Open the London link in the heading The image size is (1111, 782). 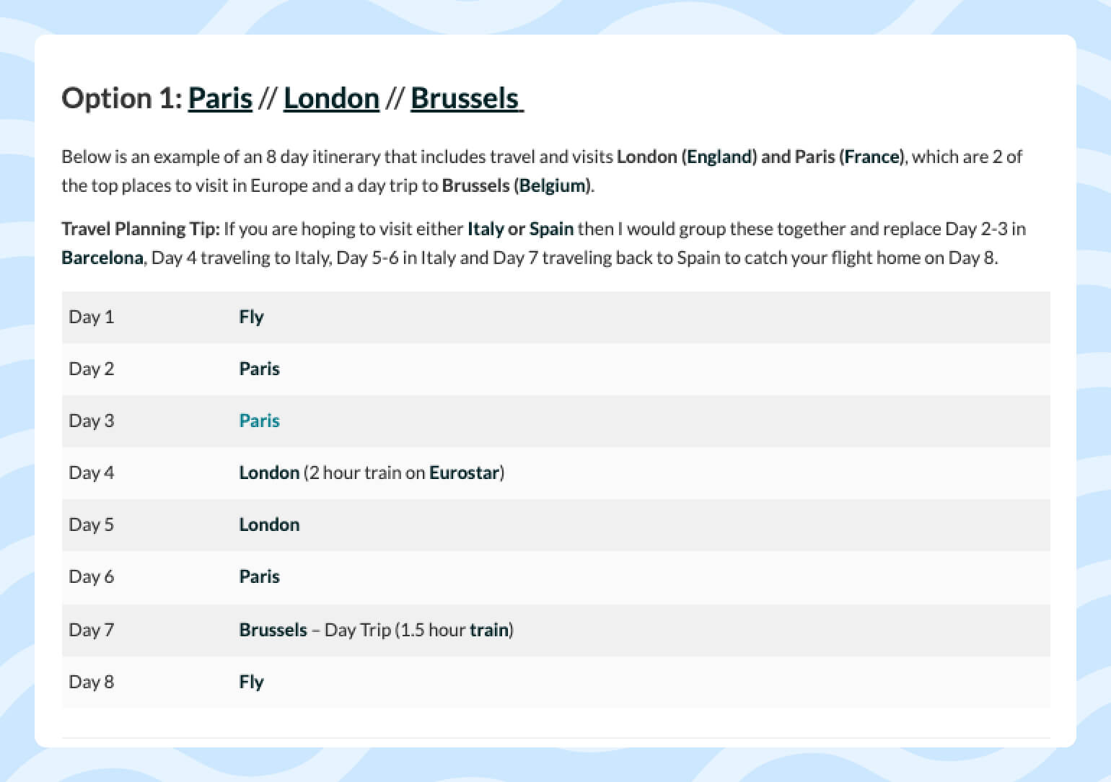click(331, 98)
